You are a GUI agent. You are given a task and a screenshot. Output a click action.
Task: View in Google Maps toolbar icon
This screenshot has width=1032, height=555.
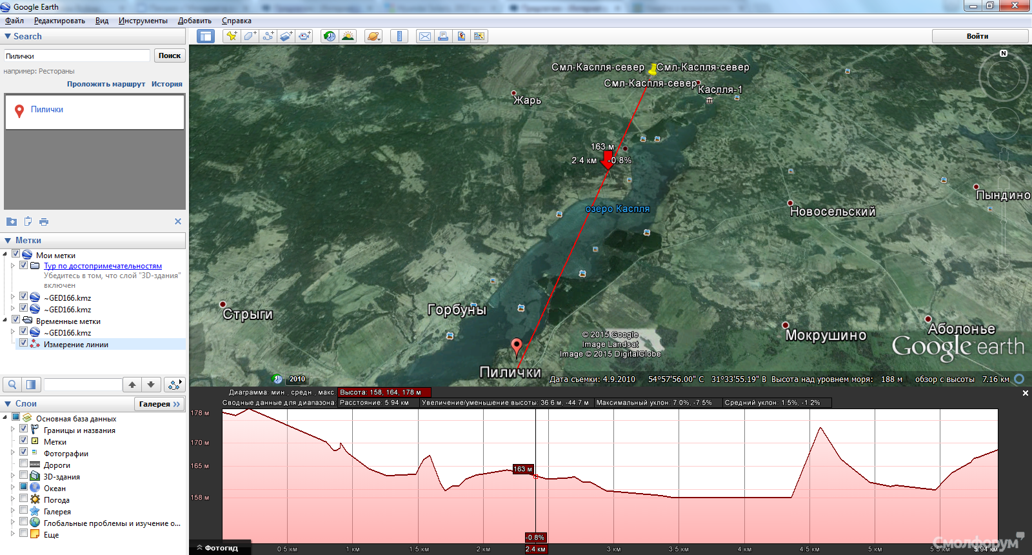(479, 36)
